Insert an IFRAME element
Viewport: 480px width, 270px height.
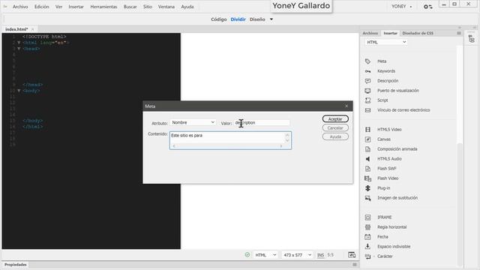click(385, 217)
